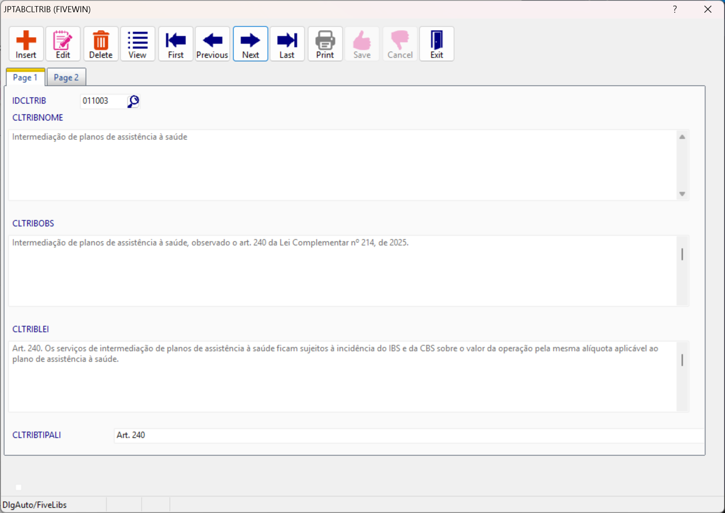Select the Page 1 tab
This screenshot has height=513, width=725.
[25, 78]
